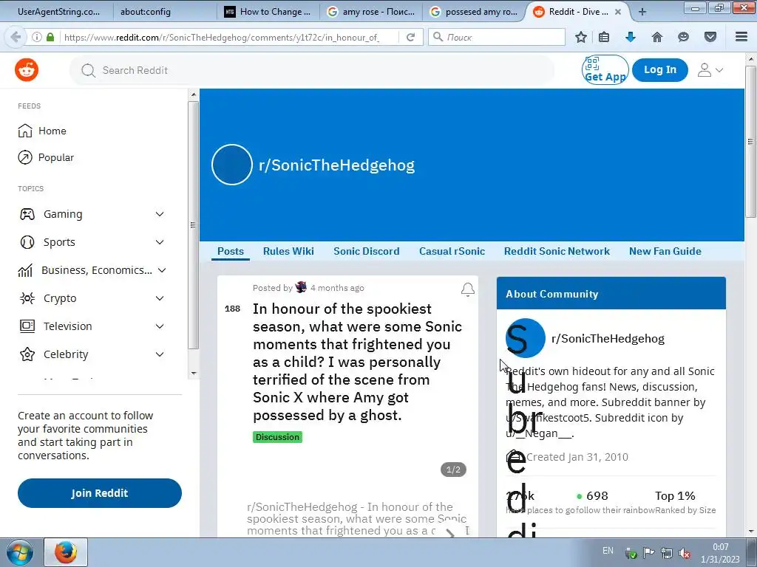Click the Reddit logo icon
Image resolution: width=757 pixels, height=567 pixels.
coord(27,70)
